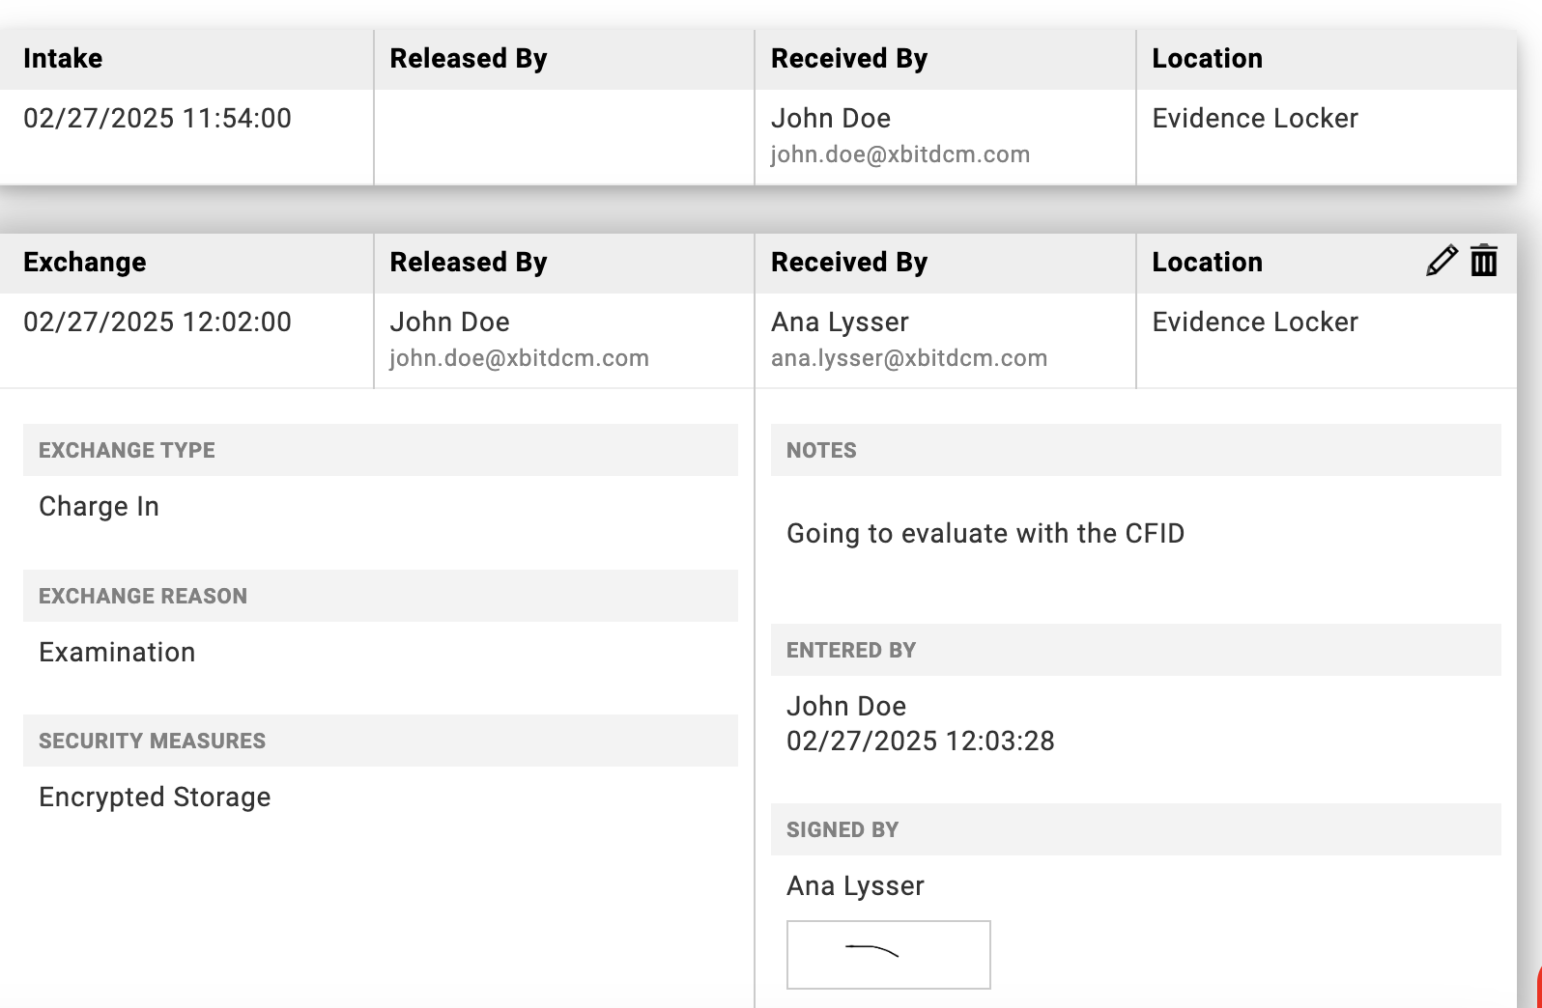Click the entered timestamp 02/27/2025 12:03:28
Image resolution: width=1542 pixels, height=1008 pixels.
[921, 741]
